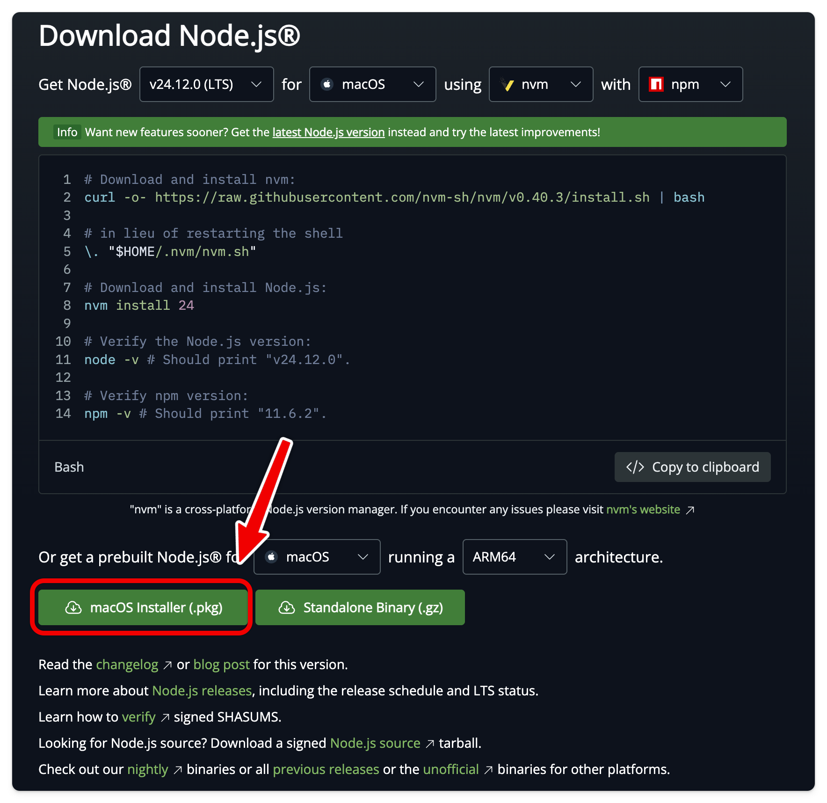827x803 pixels.
Task: Click the '# Verify the Node.js version:' comment
Action: pos(197,342)
